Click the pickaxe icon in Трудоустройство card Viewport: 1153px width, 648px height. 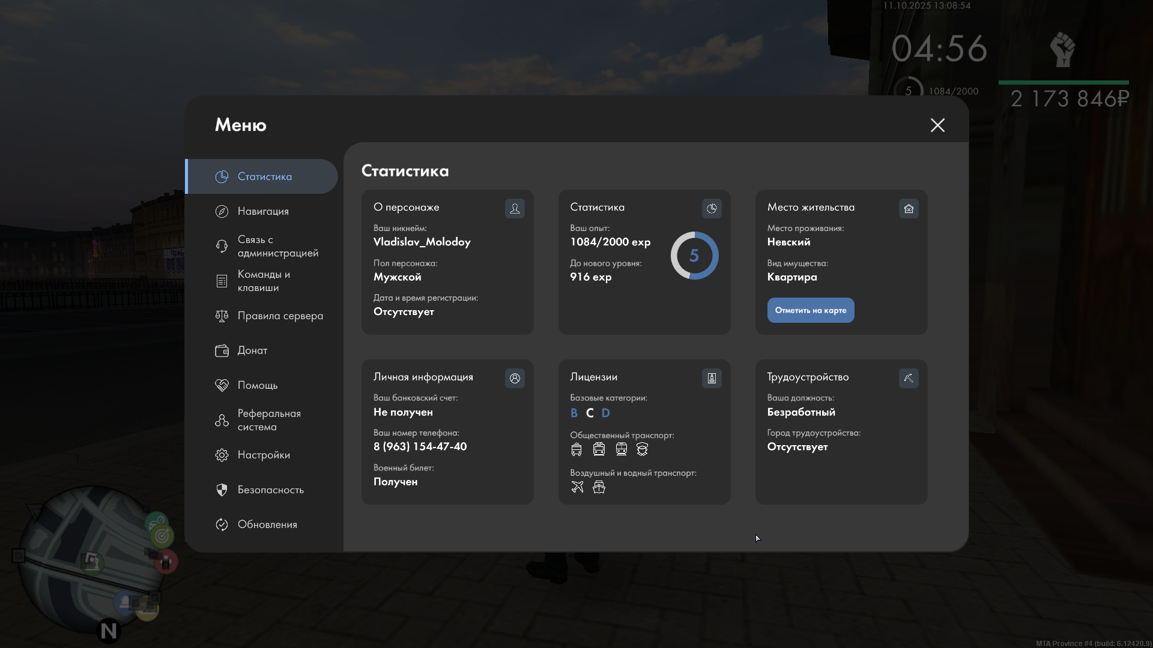(908, 378)
